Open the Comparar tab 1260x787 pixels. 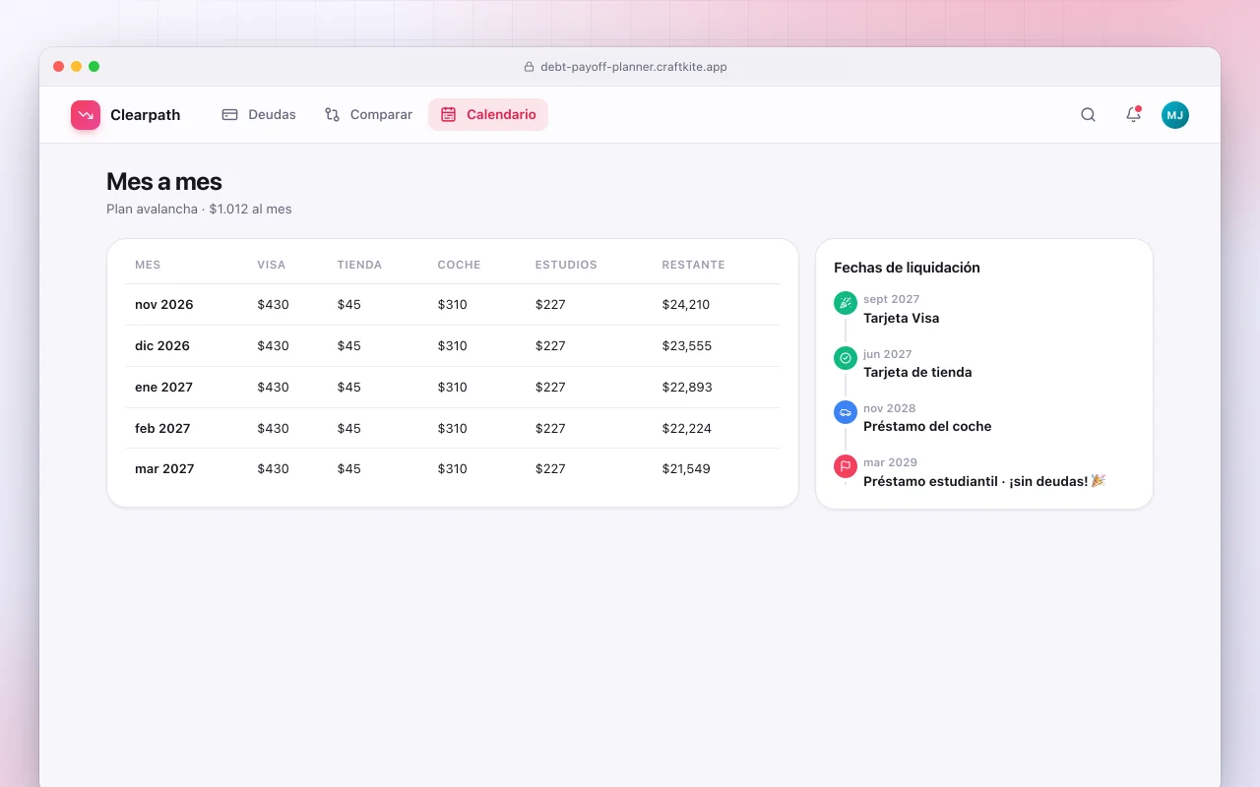[368, 114]
